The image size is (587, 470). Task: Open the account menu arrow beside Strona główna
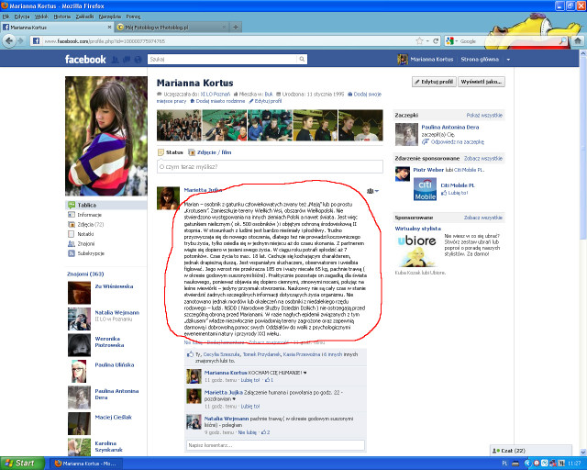pyautogui.click(x=508, y=60)
